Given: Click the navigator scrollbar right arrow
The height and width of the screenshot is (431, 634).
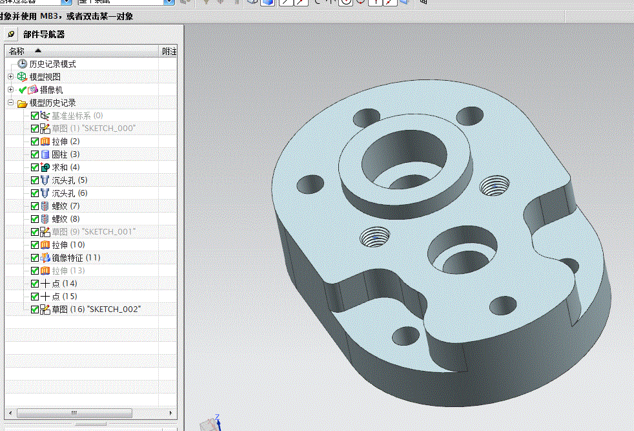Looking at the screenshot, I should (x=171, y=413).
